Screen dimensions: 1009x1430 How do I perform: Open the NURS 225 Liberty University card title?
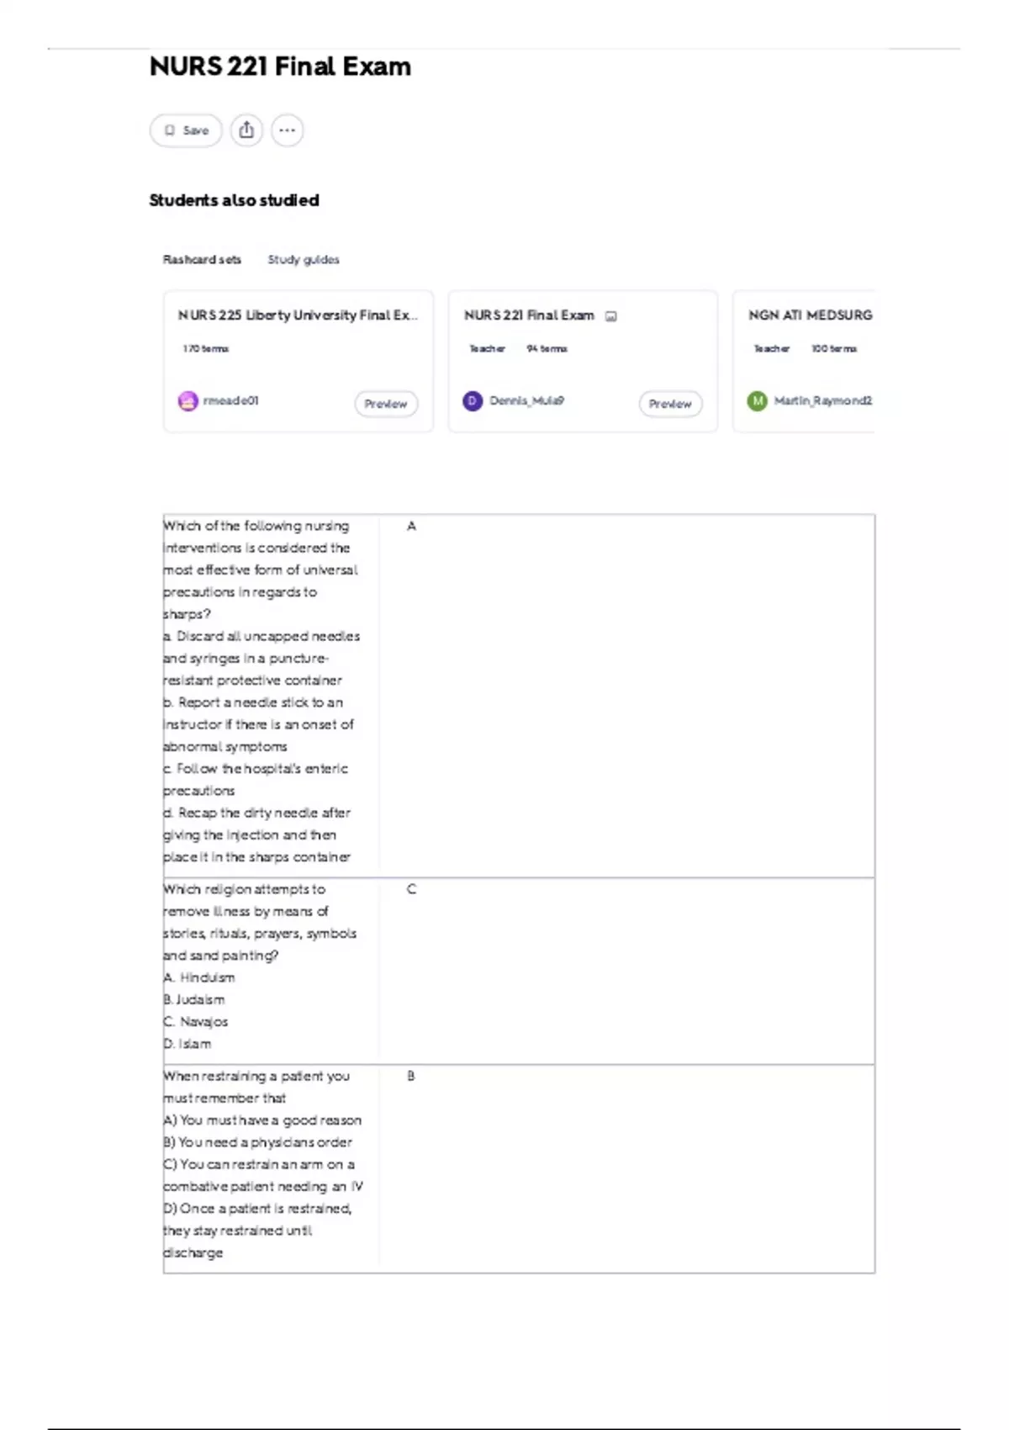tap(297, 315)
